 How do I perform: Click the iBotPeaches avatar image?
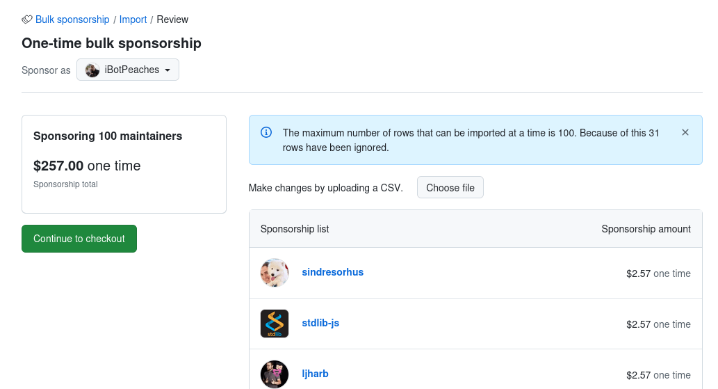coord(92,70)
